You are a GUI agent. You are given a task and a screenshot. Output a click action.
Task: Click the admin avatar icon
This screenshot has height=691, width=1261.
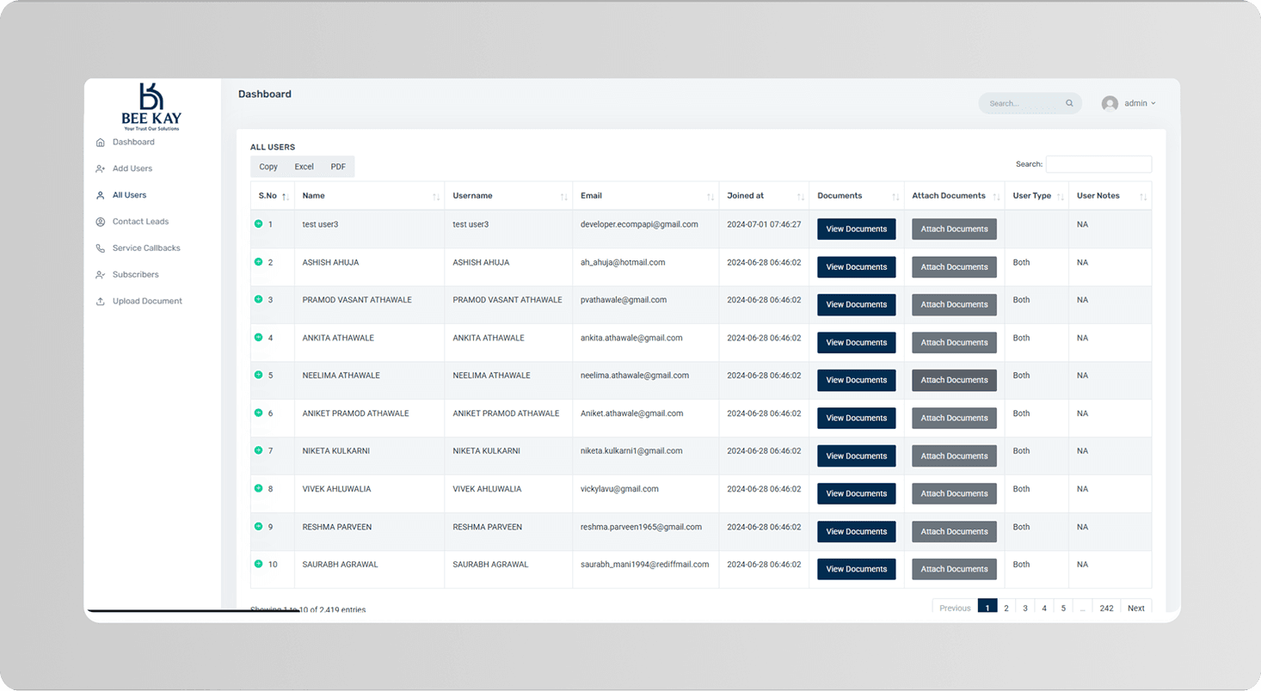pos(1110,103)
